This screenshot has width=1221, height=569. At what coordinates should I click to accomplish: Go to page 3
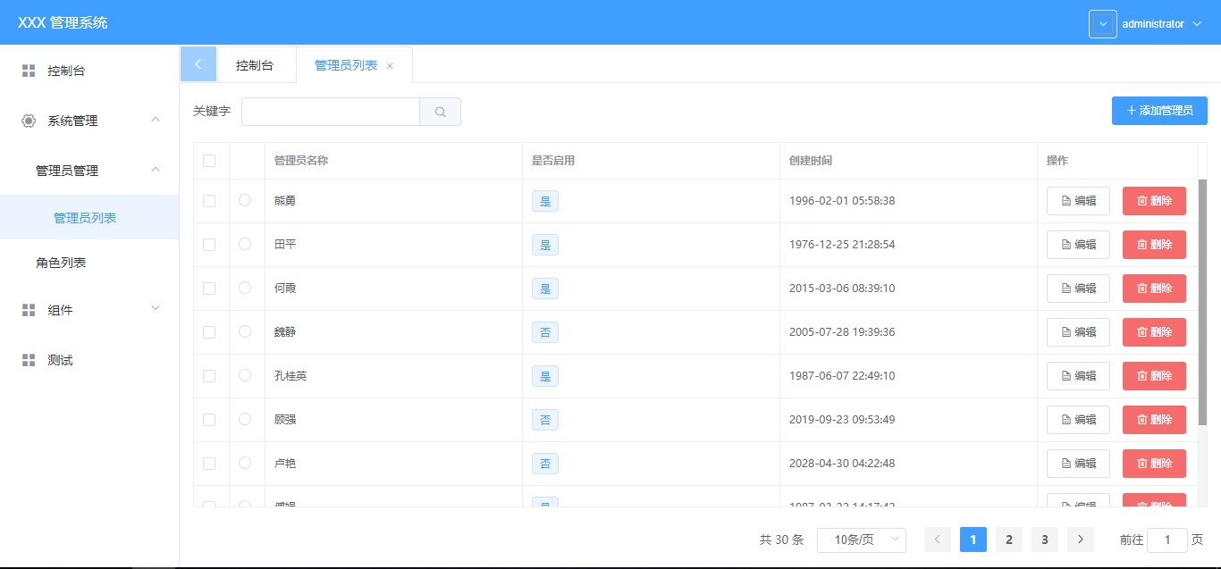[1045, 539]
